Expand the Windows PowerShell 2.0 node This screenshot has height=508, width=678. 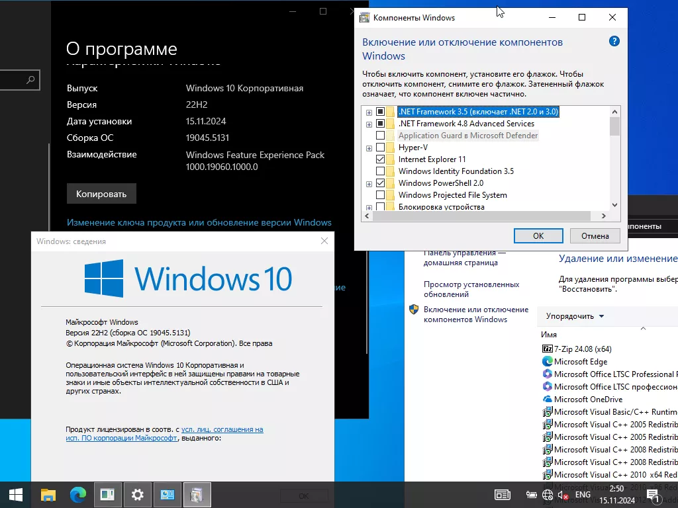369,183
